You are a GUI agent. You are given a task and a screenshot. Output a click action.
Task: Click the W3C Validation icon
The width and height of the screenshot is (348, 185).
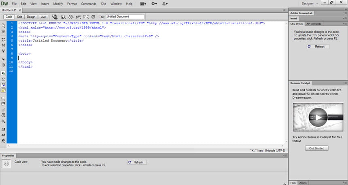79,17
